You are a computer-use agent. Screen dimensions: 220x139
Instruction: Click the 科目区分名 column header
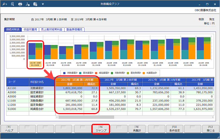pos(42,82)
